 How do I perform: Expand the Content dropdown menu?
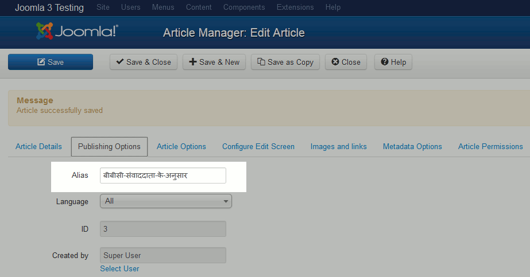pos(199,7)
